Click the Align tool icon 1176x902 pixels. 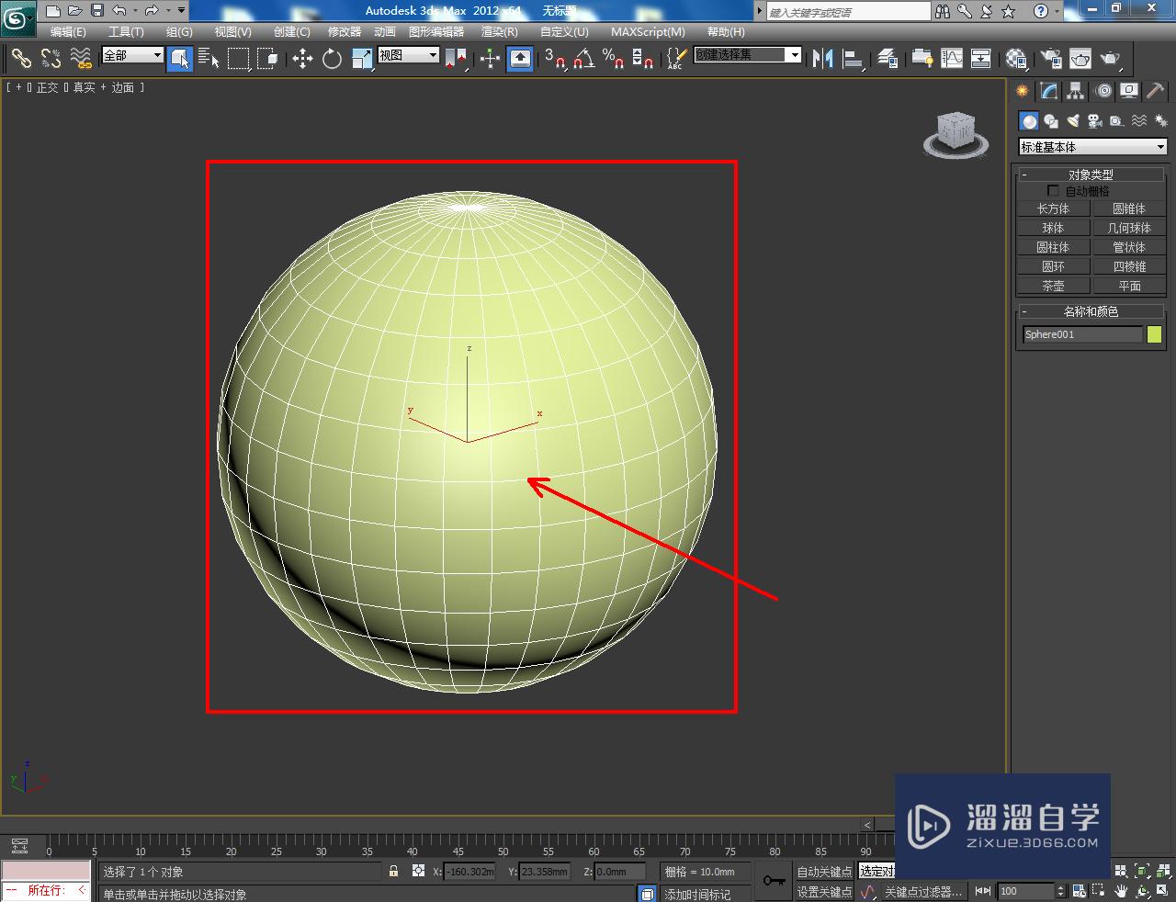(854, 59)
